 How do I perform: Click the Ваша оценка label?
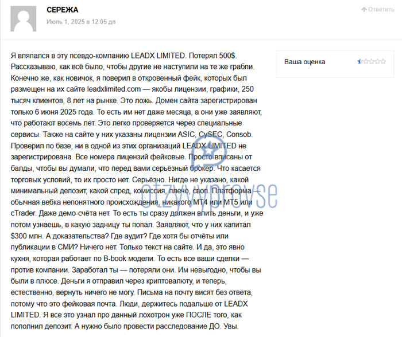(304, 62)
